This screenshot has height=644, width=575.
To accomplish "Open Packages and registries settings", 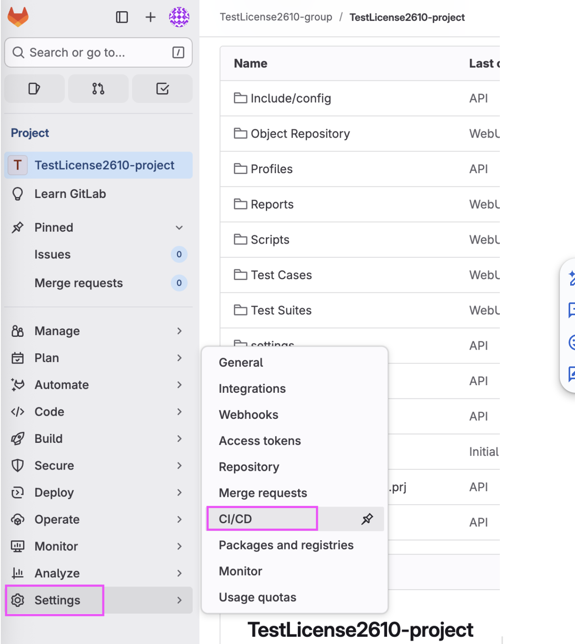I will 295,545.
